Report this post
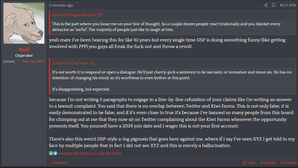298x168 pixels. (58, 163)
